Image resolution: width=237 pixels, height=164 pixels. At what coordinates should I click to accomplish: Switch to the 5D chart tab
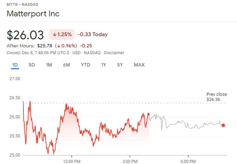click(32, 65)
